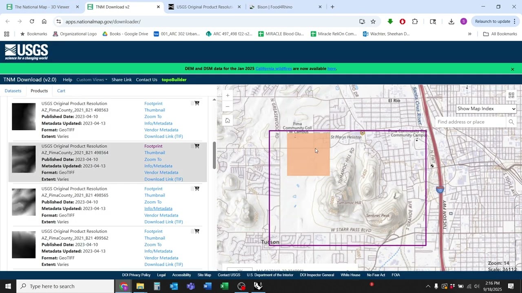Open browser downloads icon
The width and height of the screenshot is (522, 293).
tap(451, 22)
